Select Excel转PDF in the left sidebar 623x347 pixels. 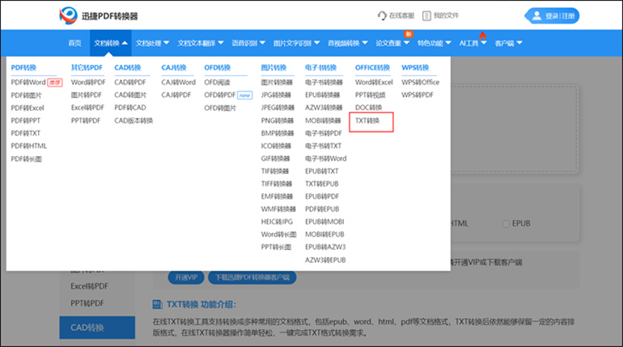coord(89,286)
